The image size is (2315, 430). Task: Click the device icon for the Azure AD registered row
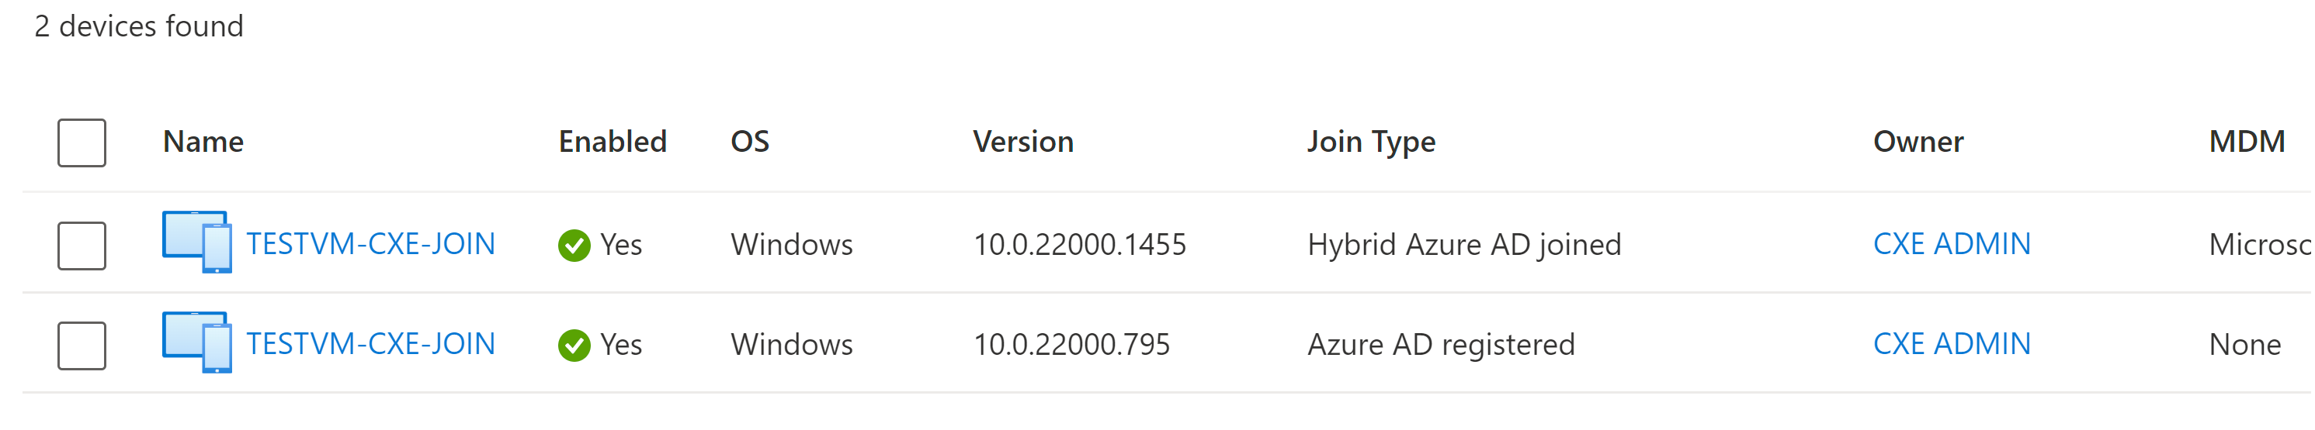[x=197, y=343]
